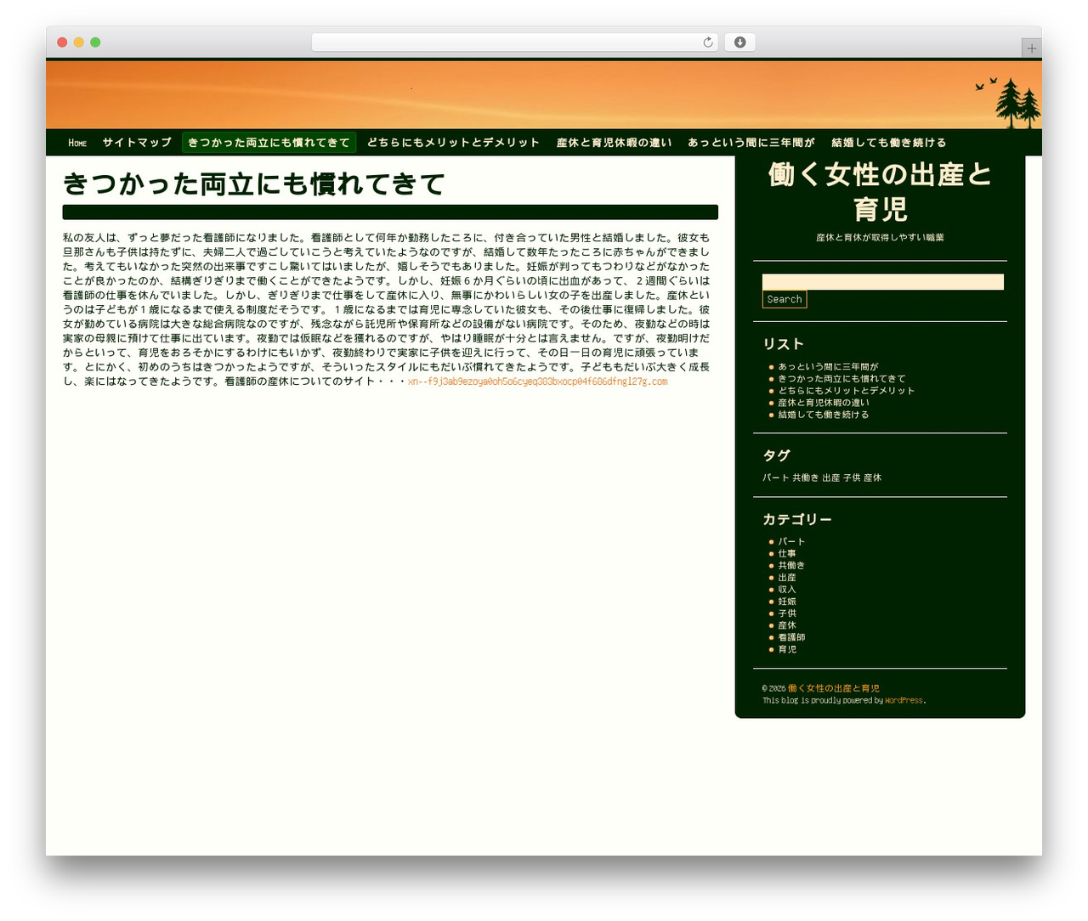Screen dimensions: 1088x921
Task: Open きつかった両立にも慣れてきて in the sidebar リスト
Action: point(841,379)
